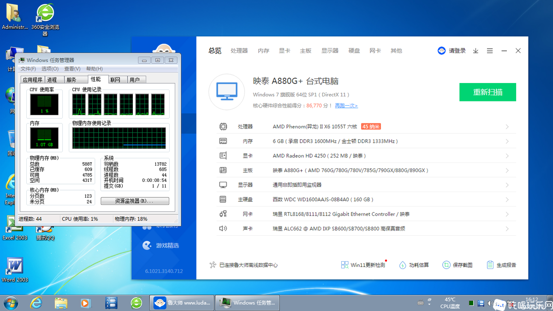Select 360安全浏览器 desktop shortcut
The width and height of the screenshot is (553, 311).
pyautogui.click(x=45, y=20)
